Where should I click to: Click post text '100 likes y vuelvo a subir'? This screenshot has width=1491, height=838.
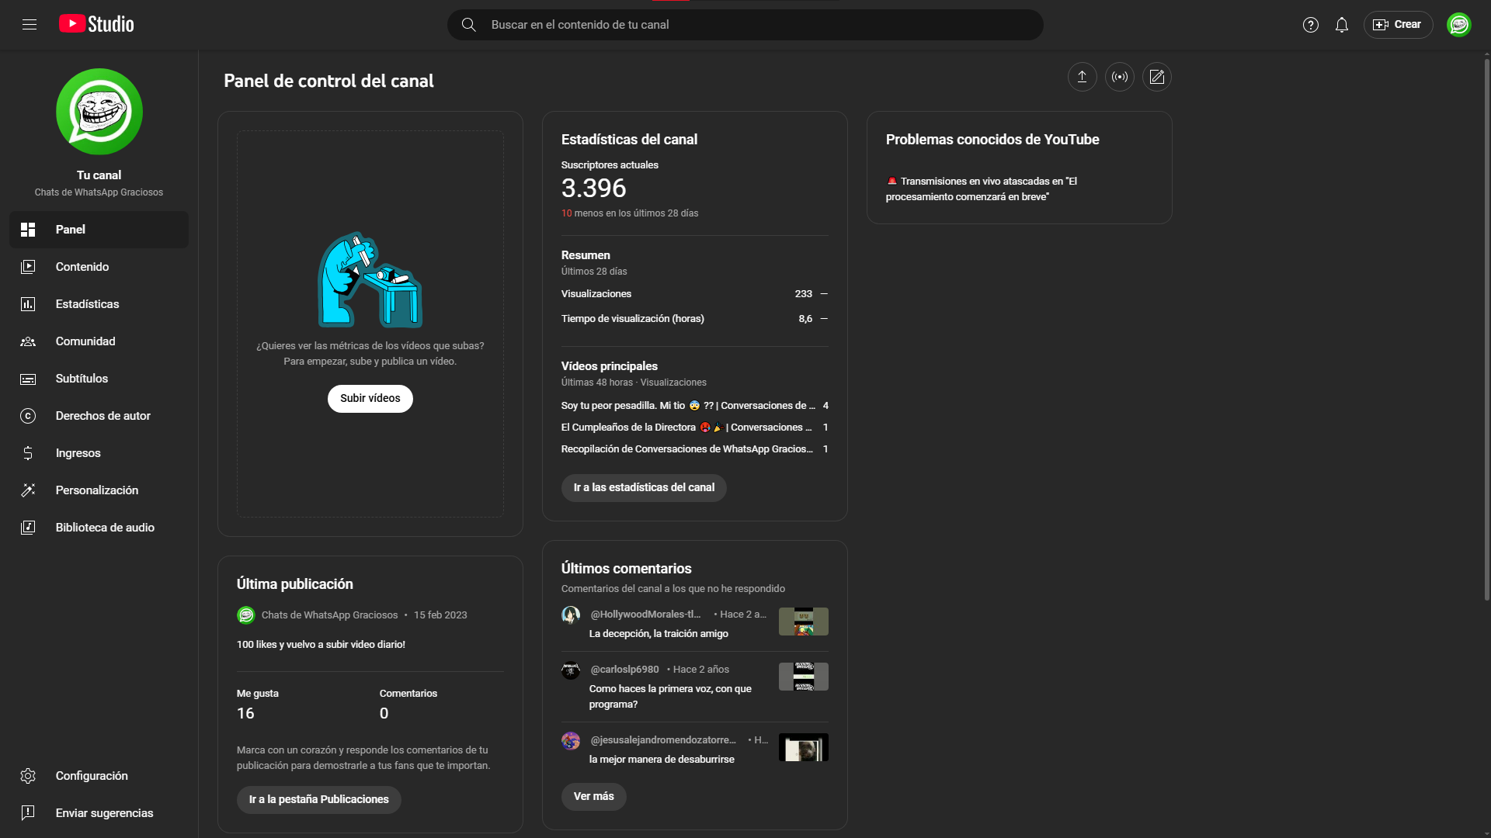pyautogui.click(x=321, y=645)
